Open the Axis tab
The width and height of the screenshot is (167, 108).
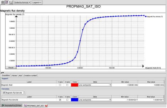(20, 76)
